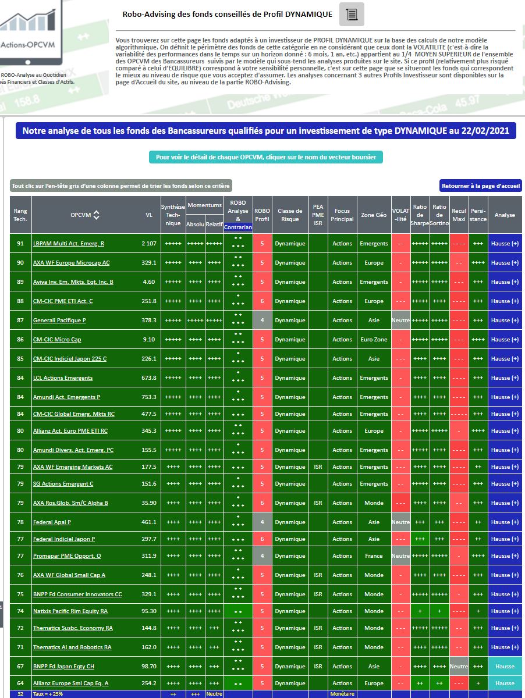This screenshot has height=698, width=525.
Task: Open Promepar PME Opport. O link
Action: point(67,556)
